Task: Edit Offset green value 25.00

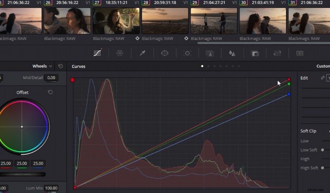Action: 22,163
